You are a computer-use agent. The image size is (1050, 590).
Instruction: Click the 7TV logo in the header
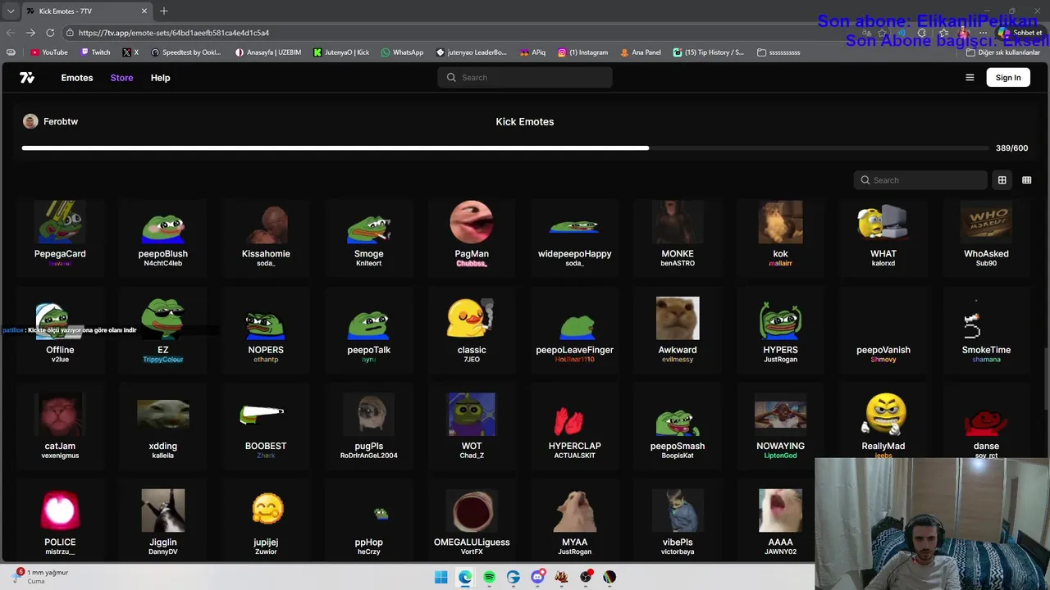point(27,78)
